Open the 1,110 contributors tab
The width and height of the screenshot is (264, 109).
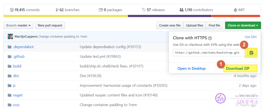click(196, 10)
